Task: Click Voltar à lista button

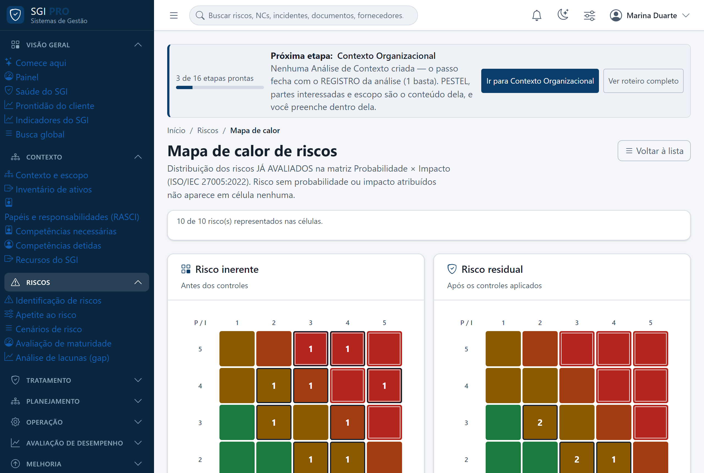Action: click(x=654, y=151)
